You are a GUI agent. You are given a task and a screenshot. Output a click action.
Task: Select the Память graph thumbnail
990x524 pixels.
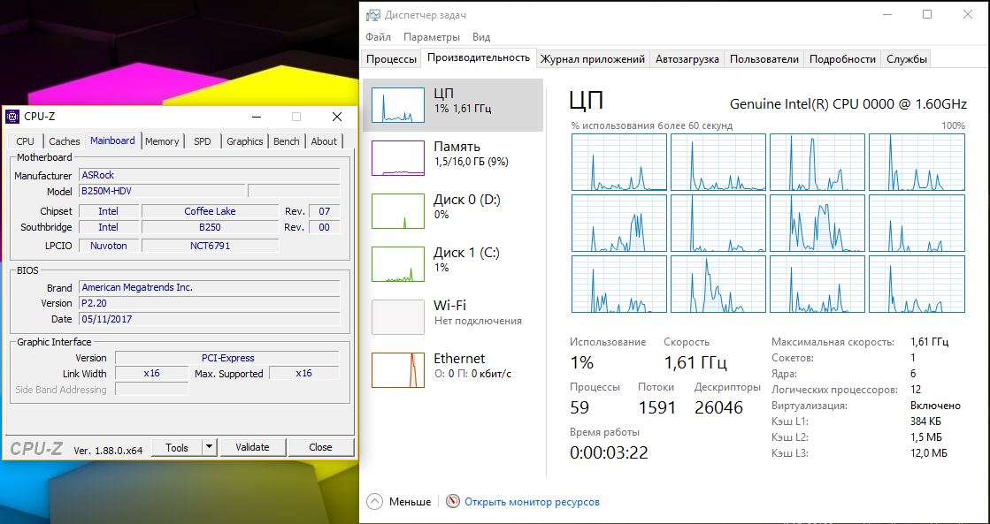pos(398,157)
